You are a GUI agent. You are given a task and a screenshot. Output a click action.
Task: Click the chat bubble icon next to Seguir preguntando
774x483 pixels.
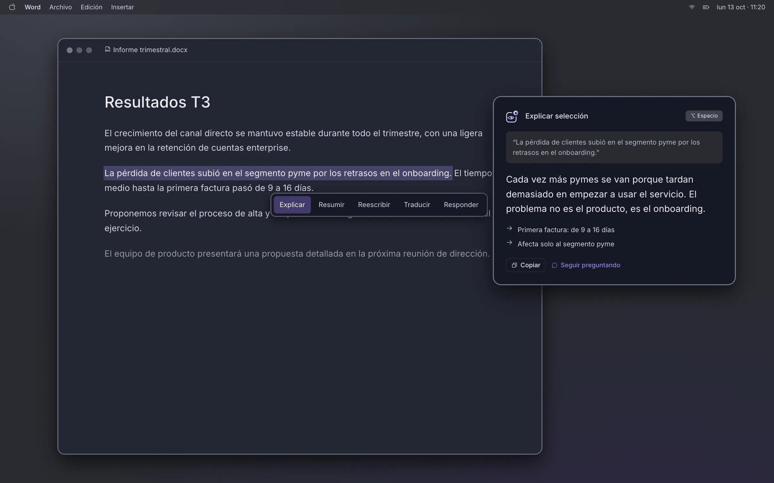coord(554,265)
